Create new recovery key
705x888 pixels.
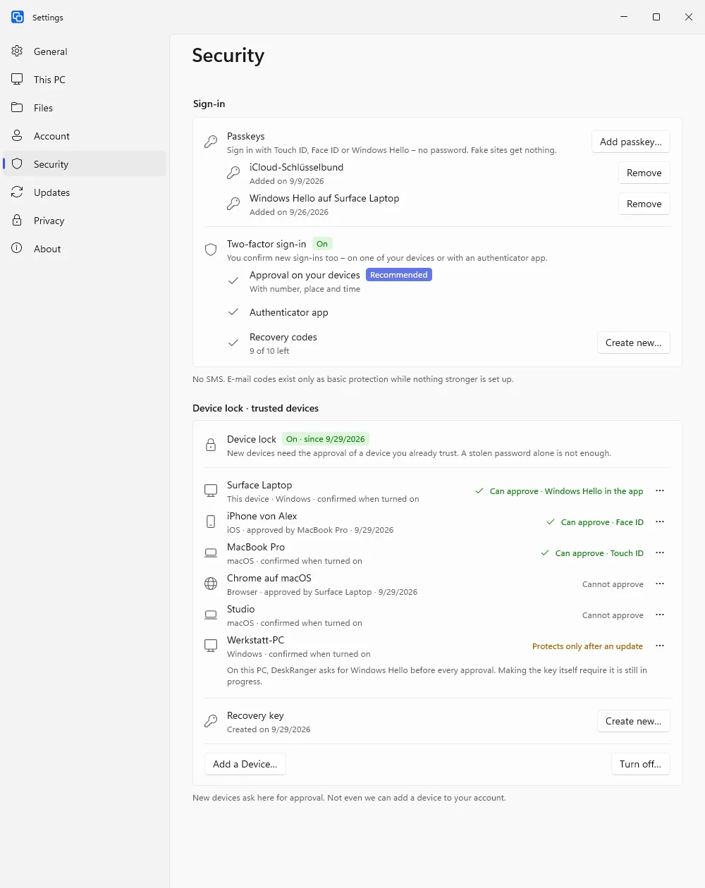click(634, 721)
